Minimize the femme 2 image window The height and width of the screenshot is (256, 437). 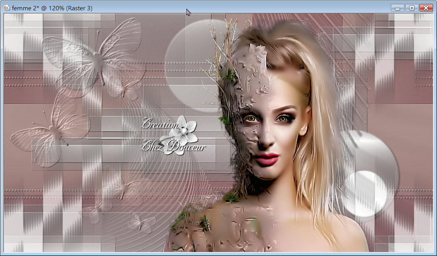[397, 8]
